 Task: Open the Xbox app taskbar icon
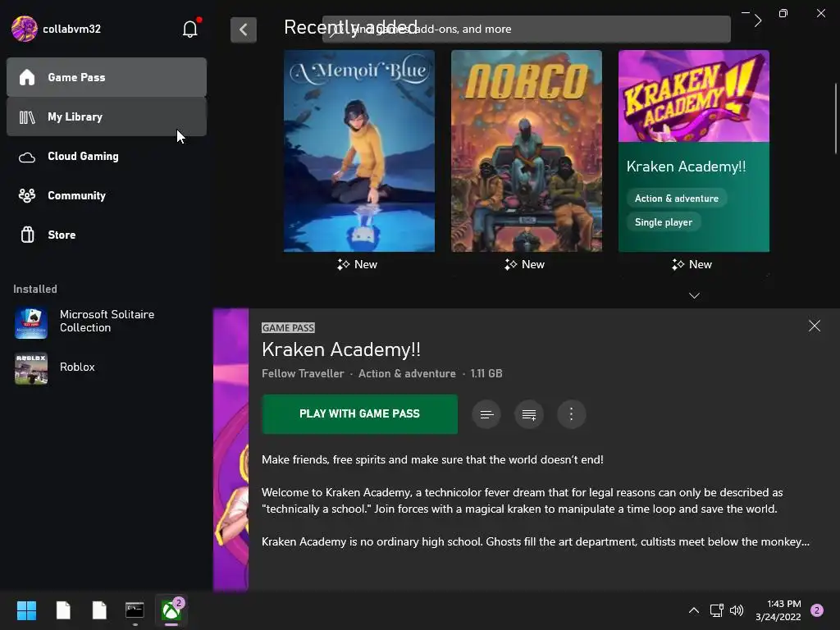171,610
